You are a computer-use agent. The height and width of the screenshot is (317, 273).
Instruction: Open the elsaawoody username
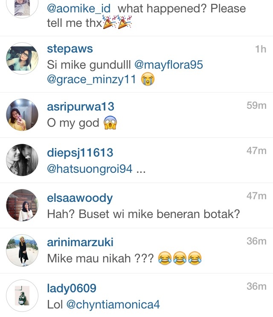tap(80, 198)
